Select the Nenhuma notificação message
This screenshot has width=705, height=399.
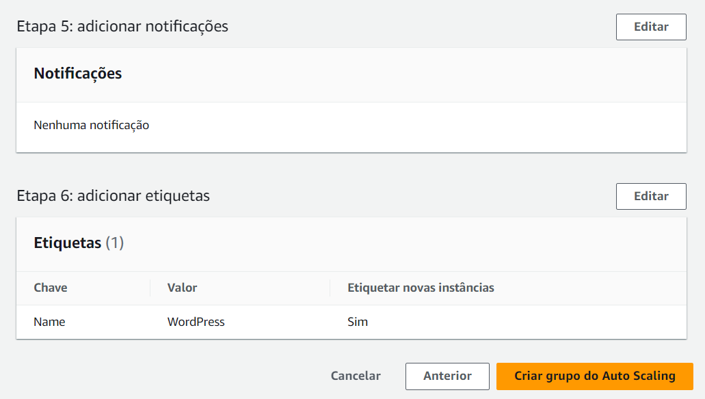91,125
